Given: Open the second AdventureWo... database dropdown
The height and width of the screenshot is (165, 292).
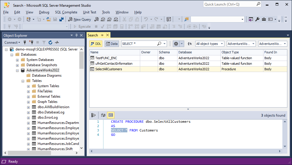Looking at the screenshot, I should pos(273,44).
